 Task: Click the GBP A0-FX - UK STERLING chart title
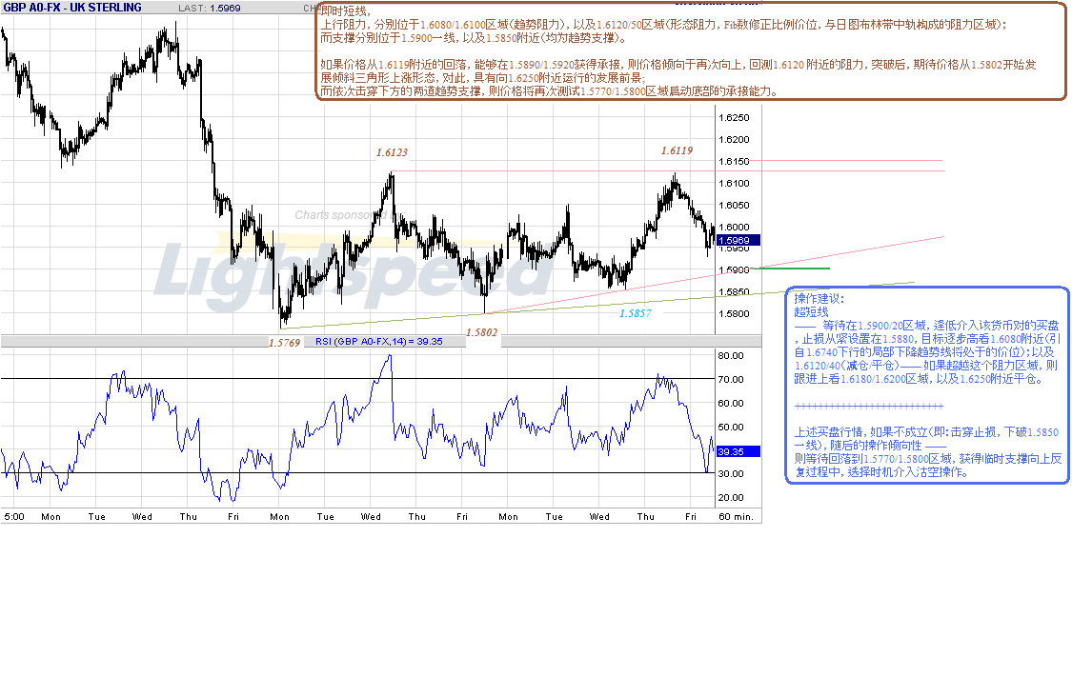(72, 8)
